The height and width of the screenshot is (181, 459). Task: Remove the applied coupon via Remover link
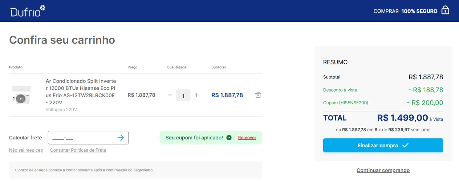tap(247, 138)
